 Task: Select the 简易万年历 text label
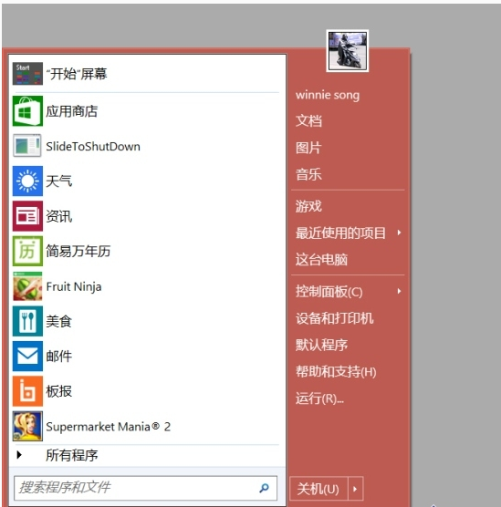[78, 252]
